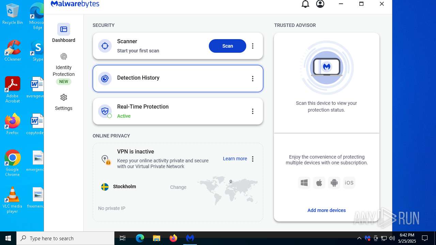436x245 pixels.
Task: Open the Detection History card
Action: click(x=178, y=79)
